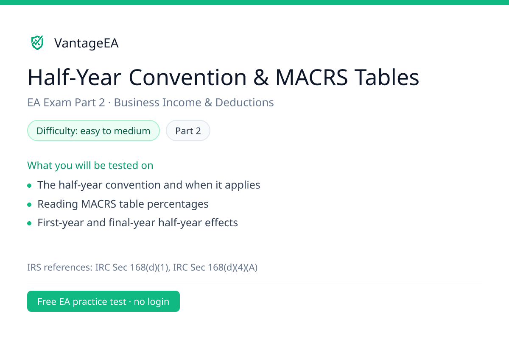Click "Business Income & Deductions" in the subtitle
This screenshot has width=509, height=339.
(194, 103)
